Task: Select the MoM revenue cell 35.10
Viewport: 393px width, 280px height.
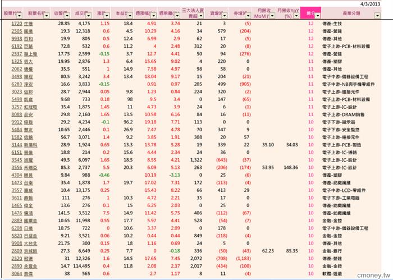Action: [268, 145]
